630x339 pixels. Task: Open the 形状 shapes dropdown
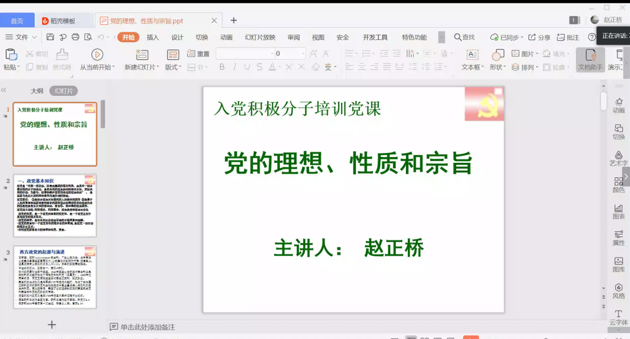(497, 68)
